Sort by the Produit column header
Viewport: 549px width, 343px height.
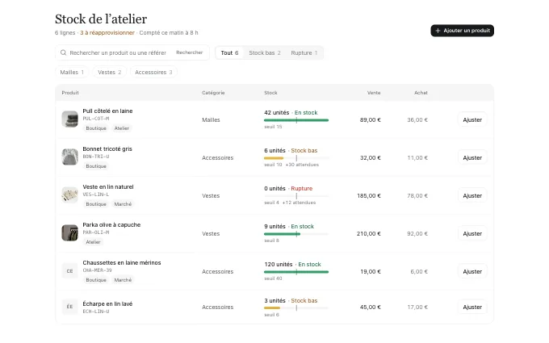[70, 93]
